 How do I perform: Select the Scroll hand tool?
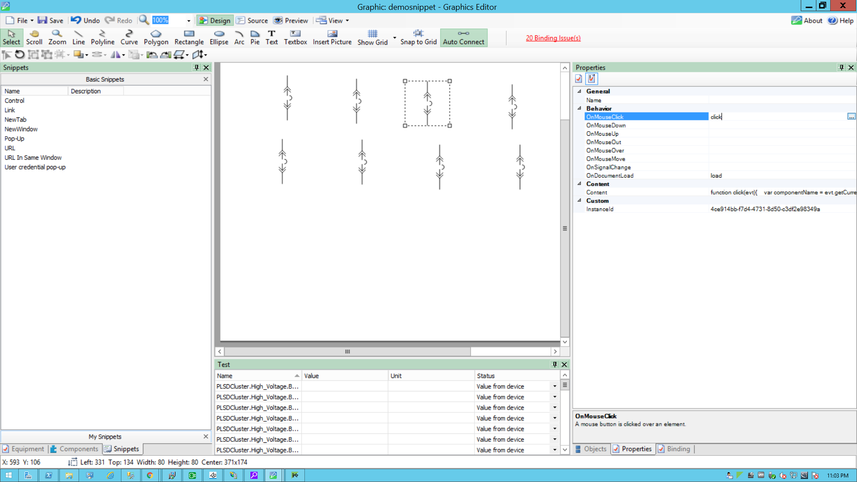pyautogui.click(x=34, y=37)
